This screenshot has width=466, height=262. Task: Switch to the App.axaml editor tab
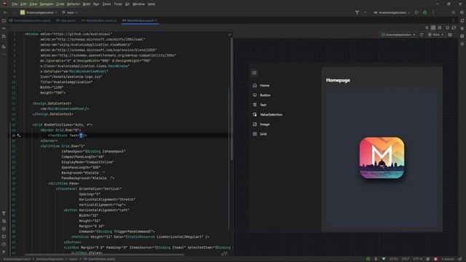pos(66,21)
